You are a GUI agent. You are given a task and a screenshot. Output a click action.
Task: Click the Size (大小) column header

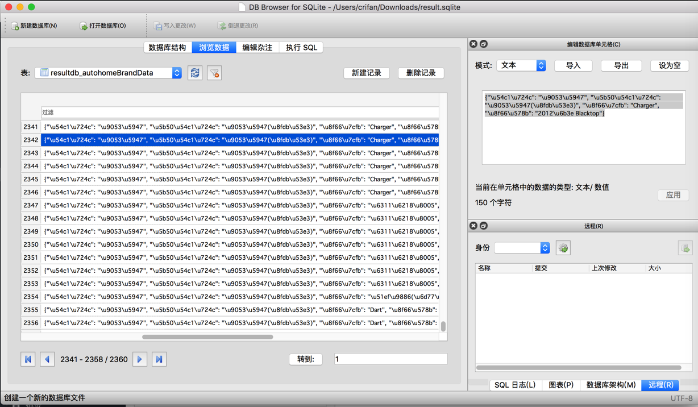[669, 268]
